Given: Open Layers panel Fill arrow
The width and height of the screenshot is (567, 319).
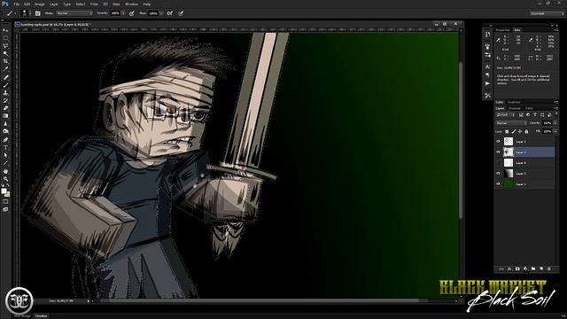Looking at the screenshot, I should (555, 131).
